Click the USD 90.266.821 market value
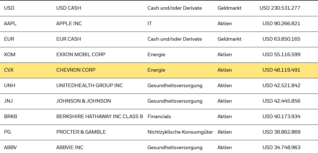Screen dimensions: 318x153 click(x=281, y=24)
